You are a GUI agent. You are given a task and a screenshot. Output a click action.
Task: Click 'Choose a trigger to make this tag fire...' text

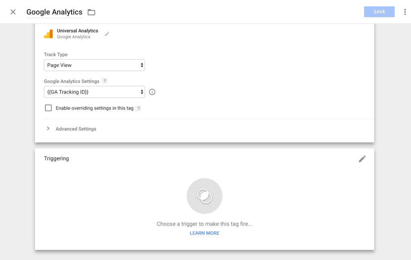pos(204,224)
